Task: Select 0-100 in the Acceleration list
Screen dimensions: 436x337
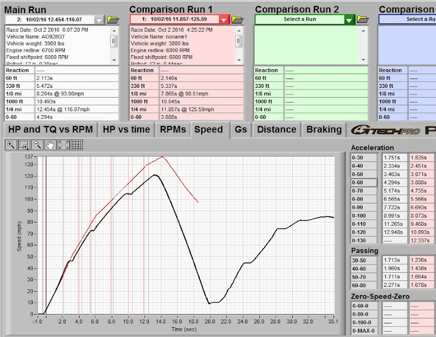Action: tap(364, 215)
